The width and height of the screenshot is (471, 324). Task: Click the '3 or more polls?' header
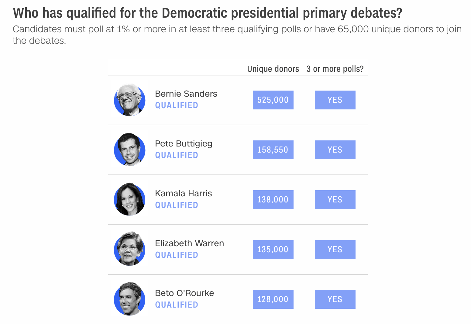point(335,69)
